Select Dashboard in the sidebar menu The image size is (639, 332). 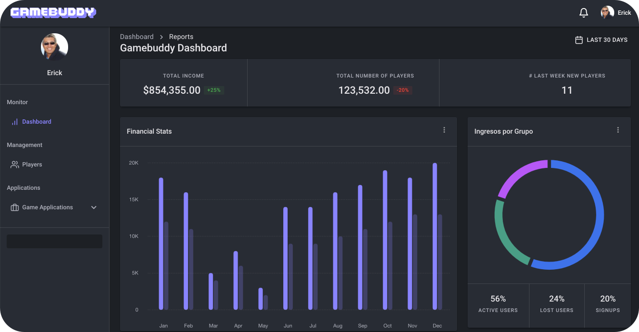tap(37, 122)
